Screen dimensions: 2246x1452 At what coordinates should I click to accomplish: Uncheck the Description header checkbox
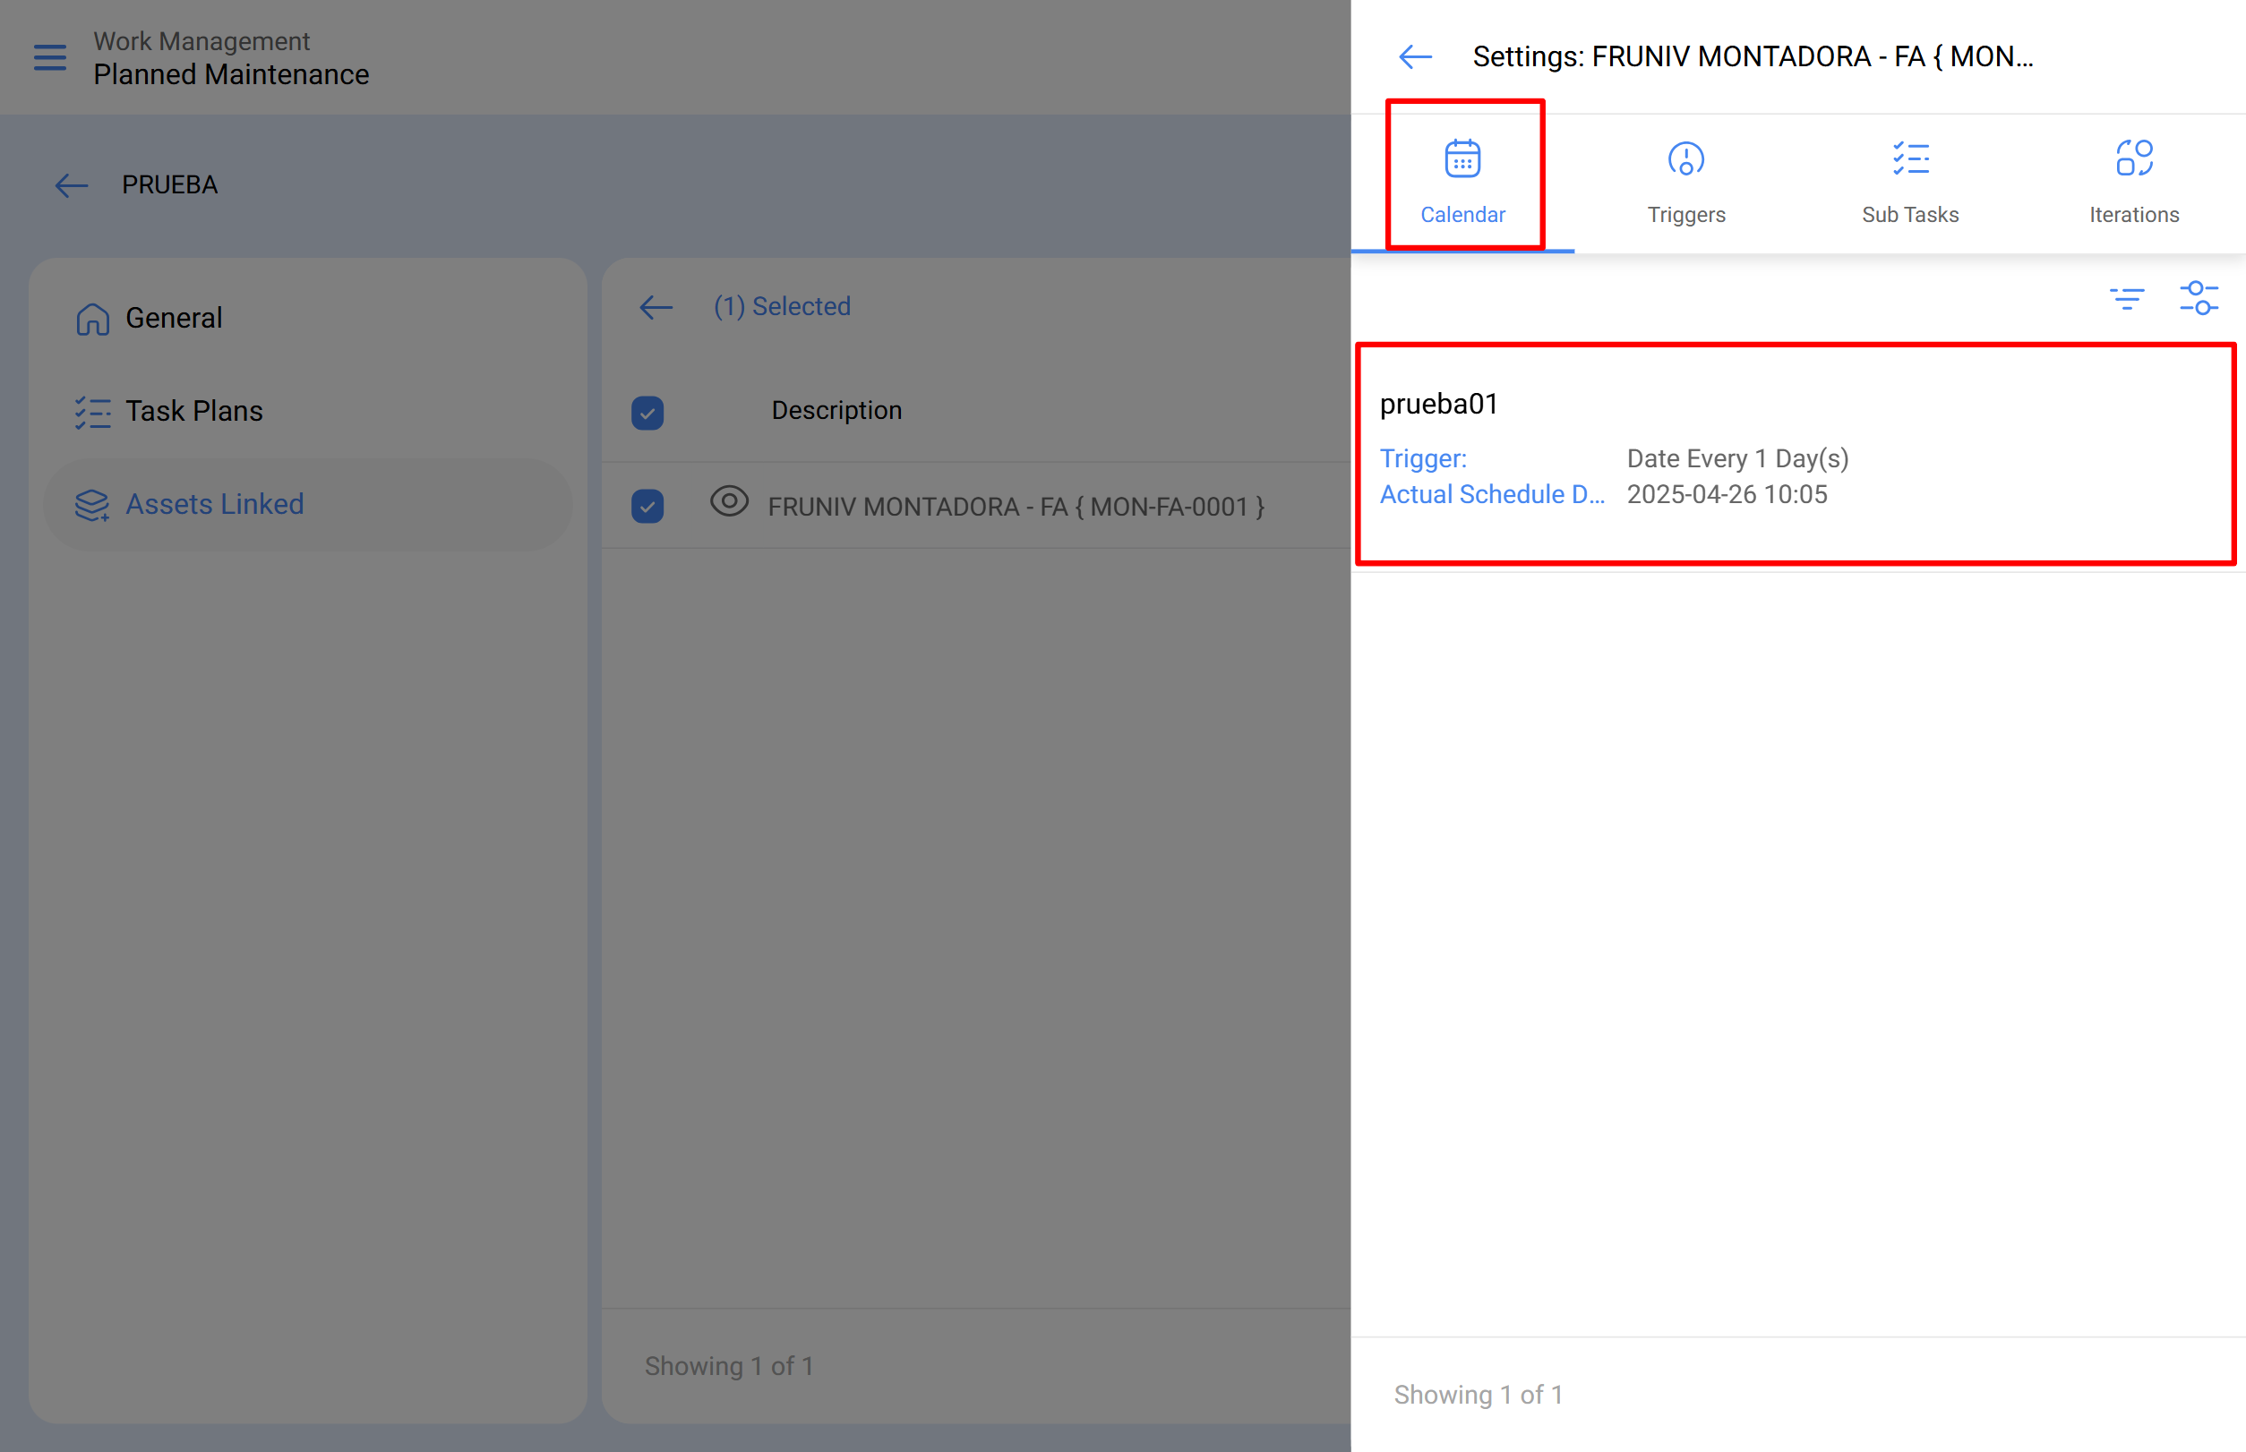coord(647,412)
